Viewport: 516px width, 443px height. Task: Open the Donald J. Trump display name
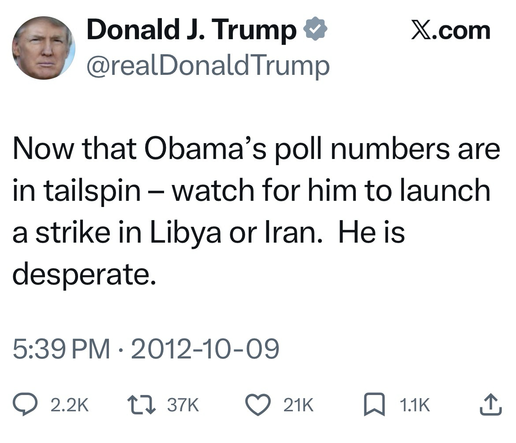pyautogui.click(x=192, y=31)
